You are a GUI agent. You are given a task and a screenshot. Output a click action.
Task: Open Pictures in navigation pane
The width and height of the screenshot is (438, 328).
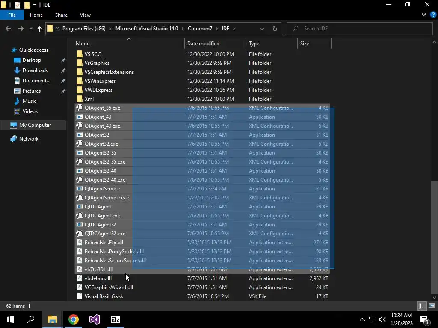(x=32, y=91)
